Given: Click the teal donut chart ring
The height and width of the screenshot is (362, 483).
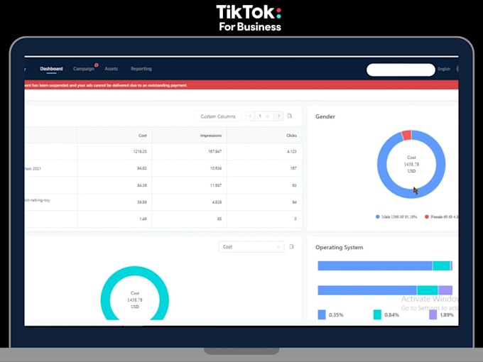Looking at the screenshot, I should click(x=135, y=271).
